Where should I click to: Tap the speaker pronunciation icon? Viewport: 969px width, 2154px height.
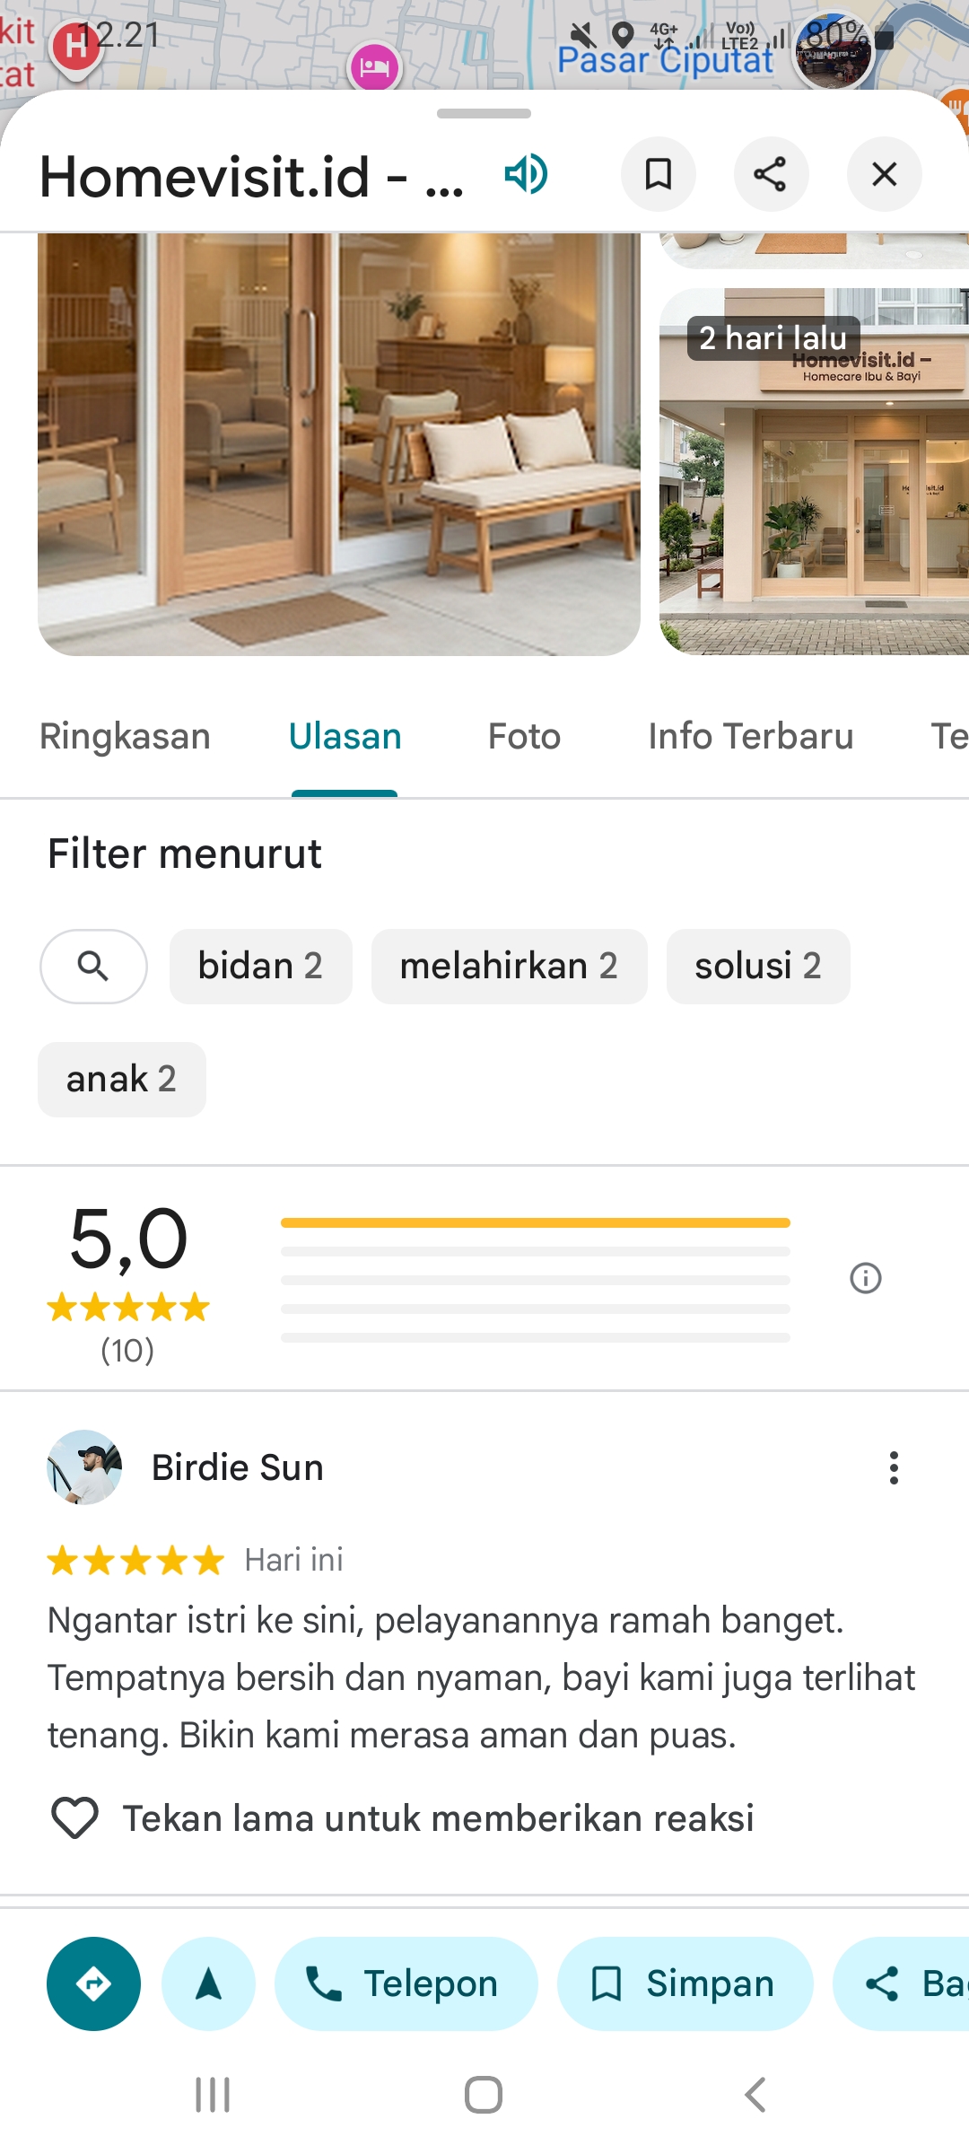tap(526, 174)
